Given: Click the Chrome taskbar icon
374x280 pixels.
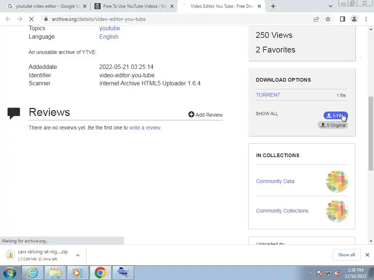Looking at the screenshot, I should pyautogui.click(x=100, y=273).
